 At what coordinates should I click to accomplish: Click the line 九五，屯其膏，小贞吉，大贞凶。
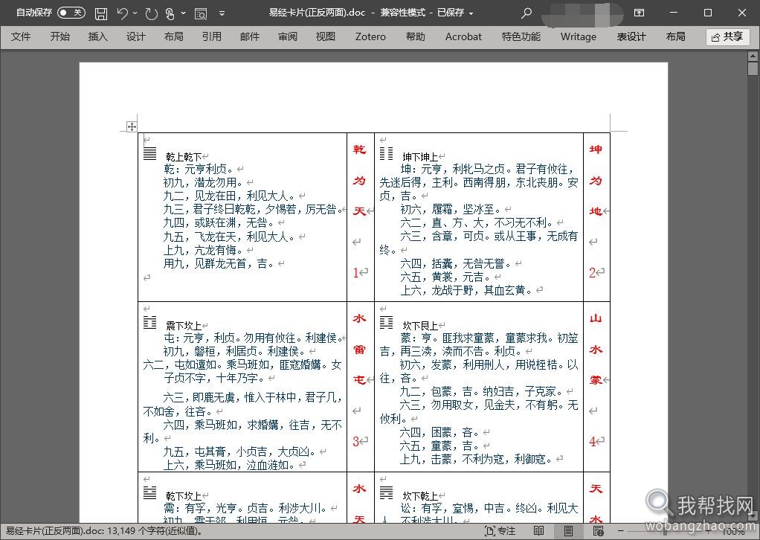tap(239, 452)
